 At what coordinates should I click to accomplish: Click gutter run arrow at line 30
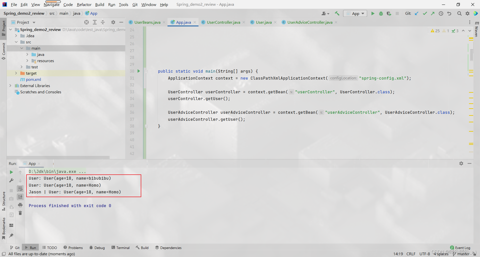(x=139, y=71)
